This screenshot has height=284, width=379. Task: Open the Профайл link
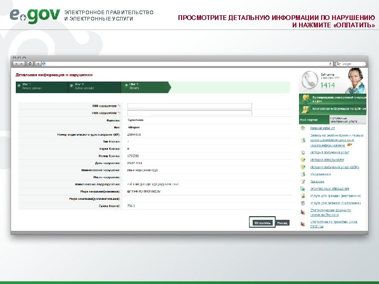tap(317, 181)
